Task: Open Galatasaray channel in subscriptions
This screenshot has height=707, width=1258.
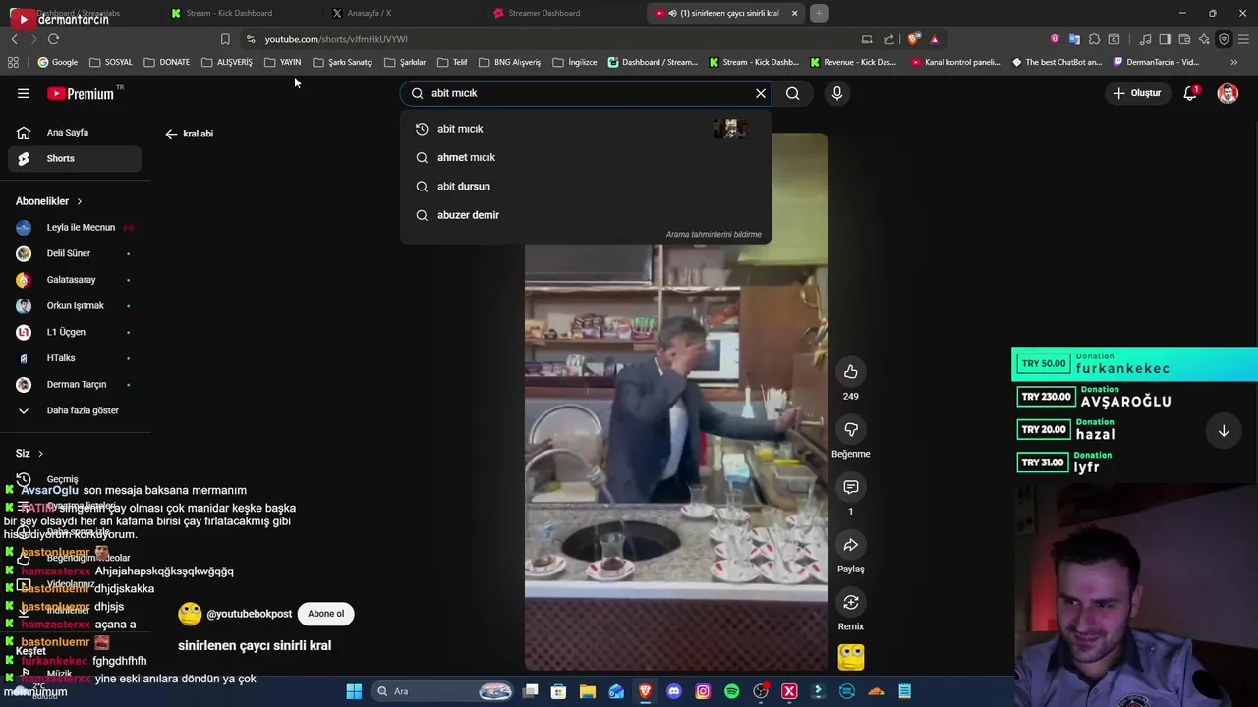Action: [75, 280]
